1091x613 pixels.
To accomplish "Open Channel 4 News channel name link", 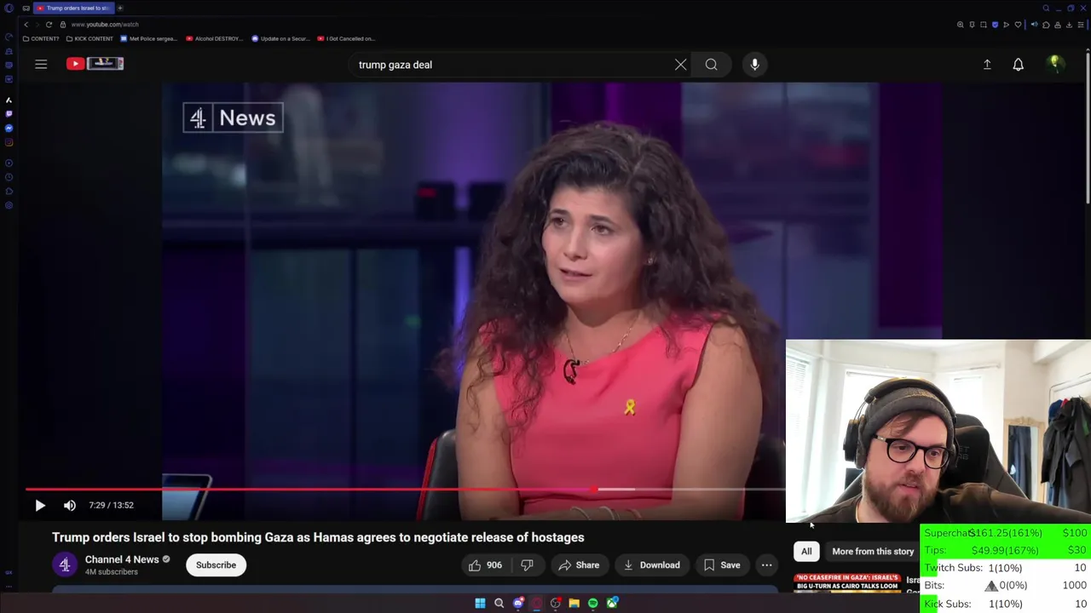I will coord(122,559).
